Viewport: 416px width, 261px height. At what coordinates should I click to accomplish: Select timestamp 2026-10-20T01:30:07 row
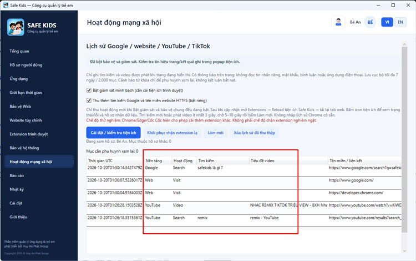pyautogui.click(x=115, y=180)
